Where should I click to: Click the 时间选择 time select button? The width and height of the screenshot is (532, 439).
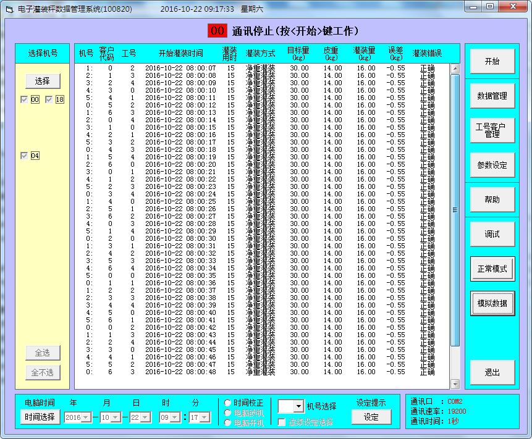click(x=40, y=417)
